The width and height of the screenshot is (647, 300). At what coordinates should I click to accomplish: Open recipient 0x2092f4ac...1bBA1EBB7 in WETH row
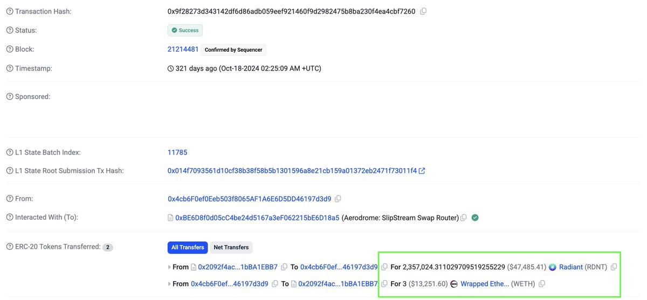338,284
